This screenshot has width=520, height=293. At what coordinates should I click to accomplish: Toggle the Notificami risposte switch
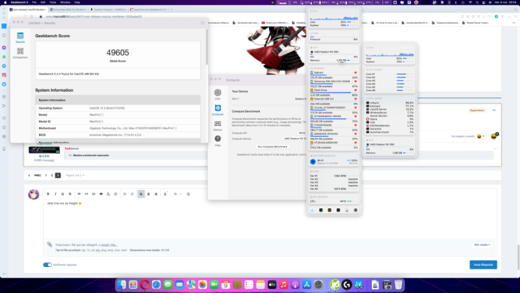click(x=47, y=265)
